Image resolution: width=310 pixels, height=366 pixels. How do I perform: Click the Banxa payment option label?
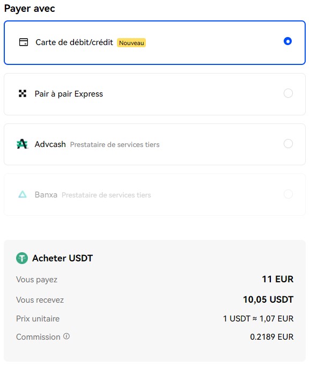[x=46, y=195]
